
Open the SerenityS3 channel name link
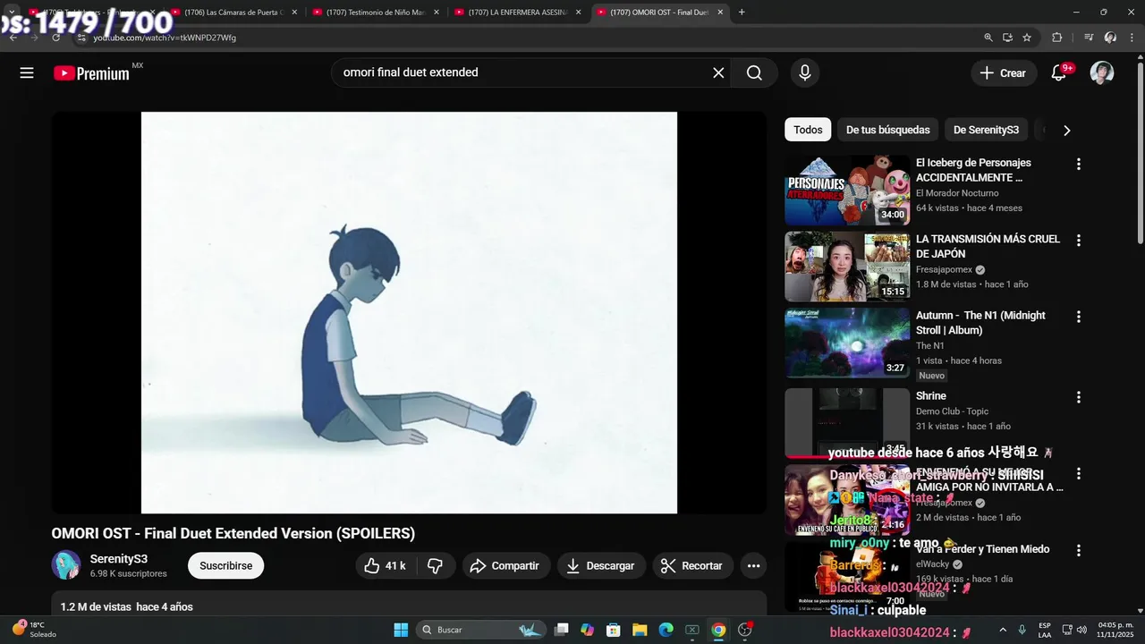(x=119, y=559)
